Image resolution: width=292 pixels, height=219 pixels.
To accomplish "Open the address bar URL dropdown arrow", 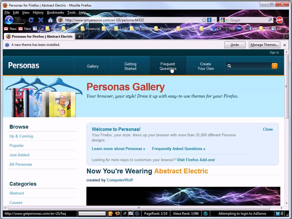I will [214, 20].
